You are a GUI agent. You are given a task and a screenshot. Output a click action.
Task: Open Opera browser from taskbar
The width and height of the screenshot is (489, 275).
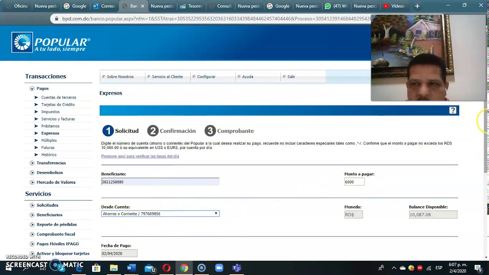[x=167, y=268]
